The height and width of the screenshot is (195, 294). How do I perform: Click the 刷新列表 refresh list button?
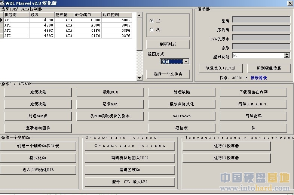(168, 44)
